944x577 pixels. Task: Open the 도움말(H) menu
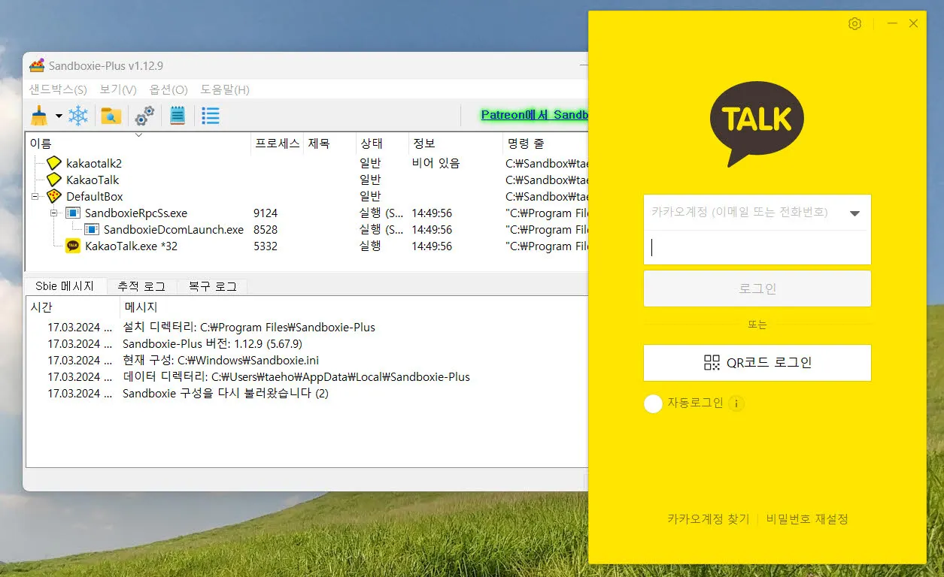[x=225, y=89]
